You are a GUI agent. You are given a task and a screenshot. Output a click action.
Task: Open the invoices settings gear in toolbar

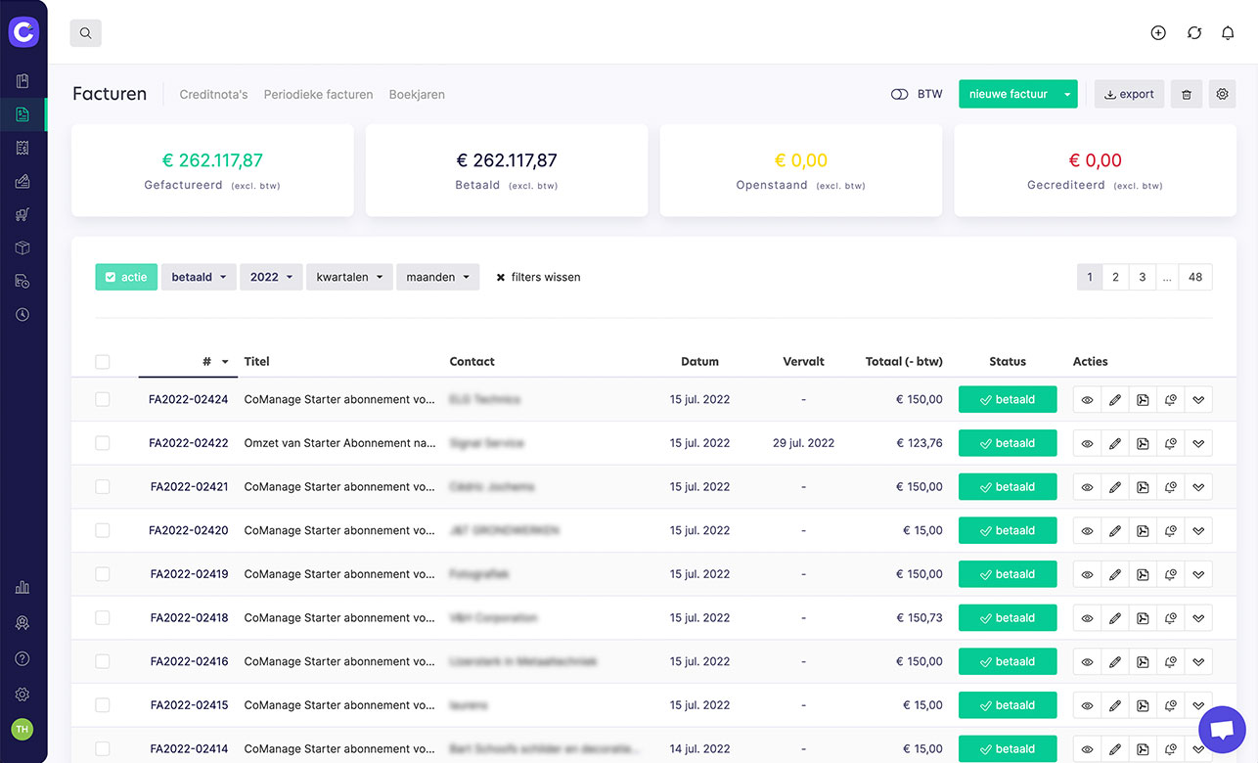point(1223,94)
